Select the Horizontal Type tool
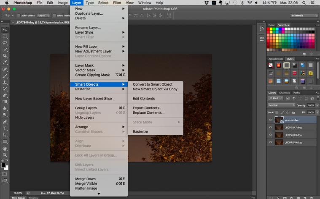The height and width of the screenshot is (199, 320). (x=5, y=128)
